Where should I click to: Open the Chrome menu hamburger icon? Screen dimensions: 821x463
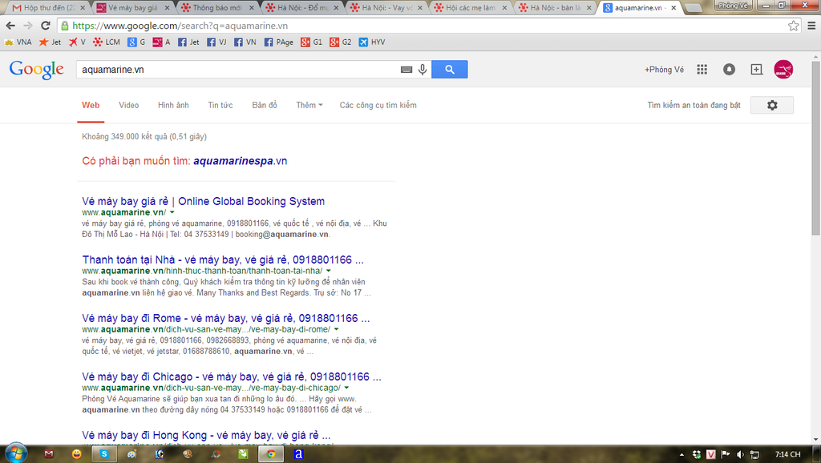[x=811, y=26]
